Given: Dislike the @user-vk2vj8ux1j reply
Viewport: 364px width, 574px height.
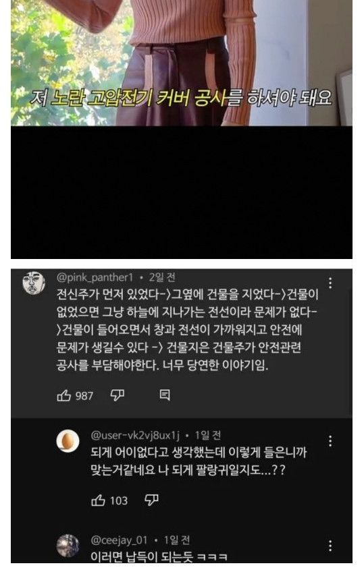Looking at the screenshot, I should point(151,500).
